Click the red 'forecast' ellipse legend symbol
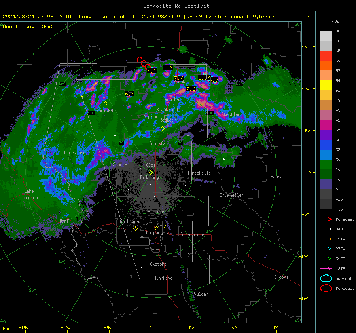The height and width of the screenshot is (333, 356). pyautogui.click(x=326, y=288)
